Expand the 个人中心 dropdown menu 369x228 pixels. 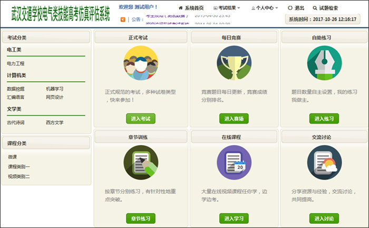click(267, 8)
